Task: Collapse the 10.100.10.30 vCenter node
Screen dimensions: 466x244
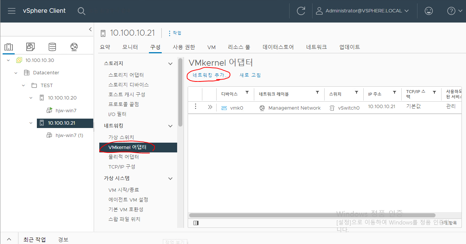Action: 8,60
